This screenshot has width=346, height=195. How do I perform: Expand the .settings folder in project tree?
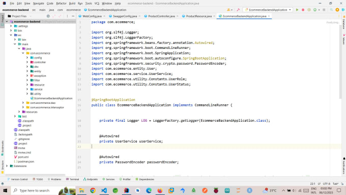[11, 26]
